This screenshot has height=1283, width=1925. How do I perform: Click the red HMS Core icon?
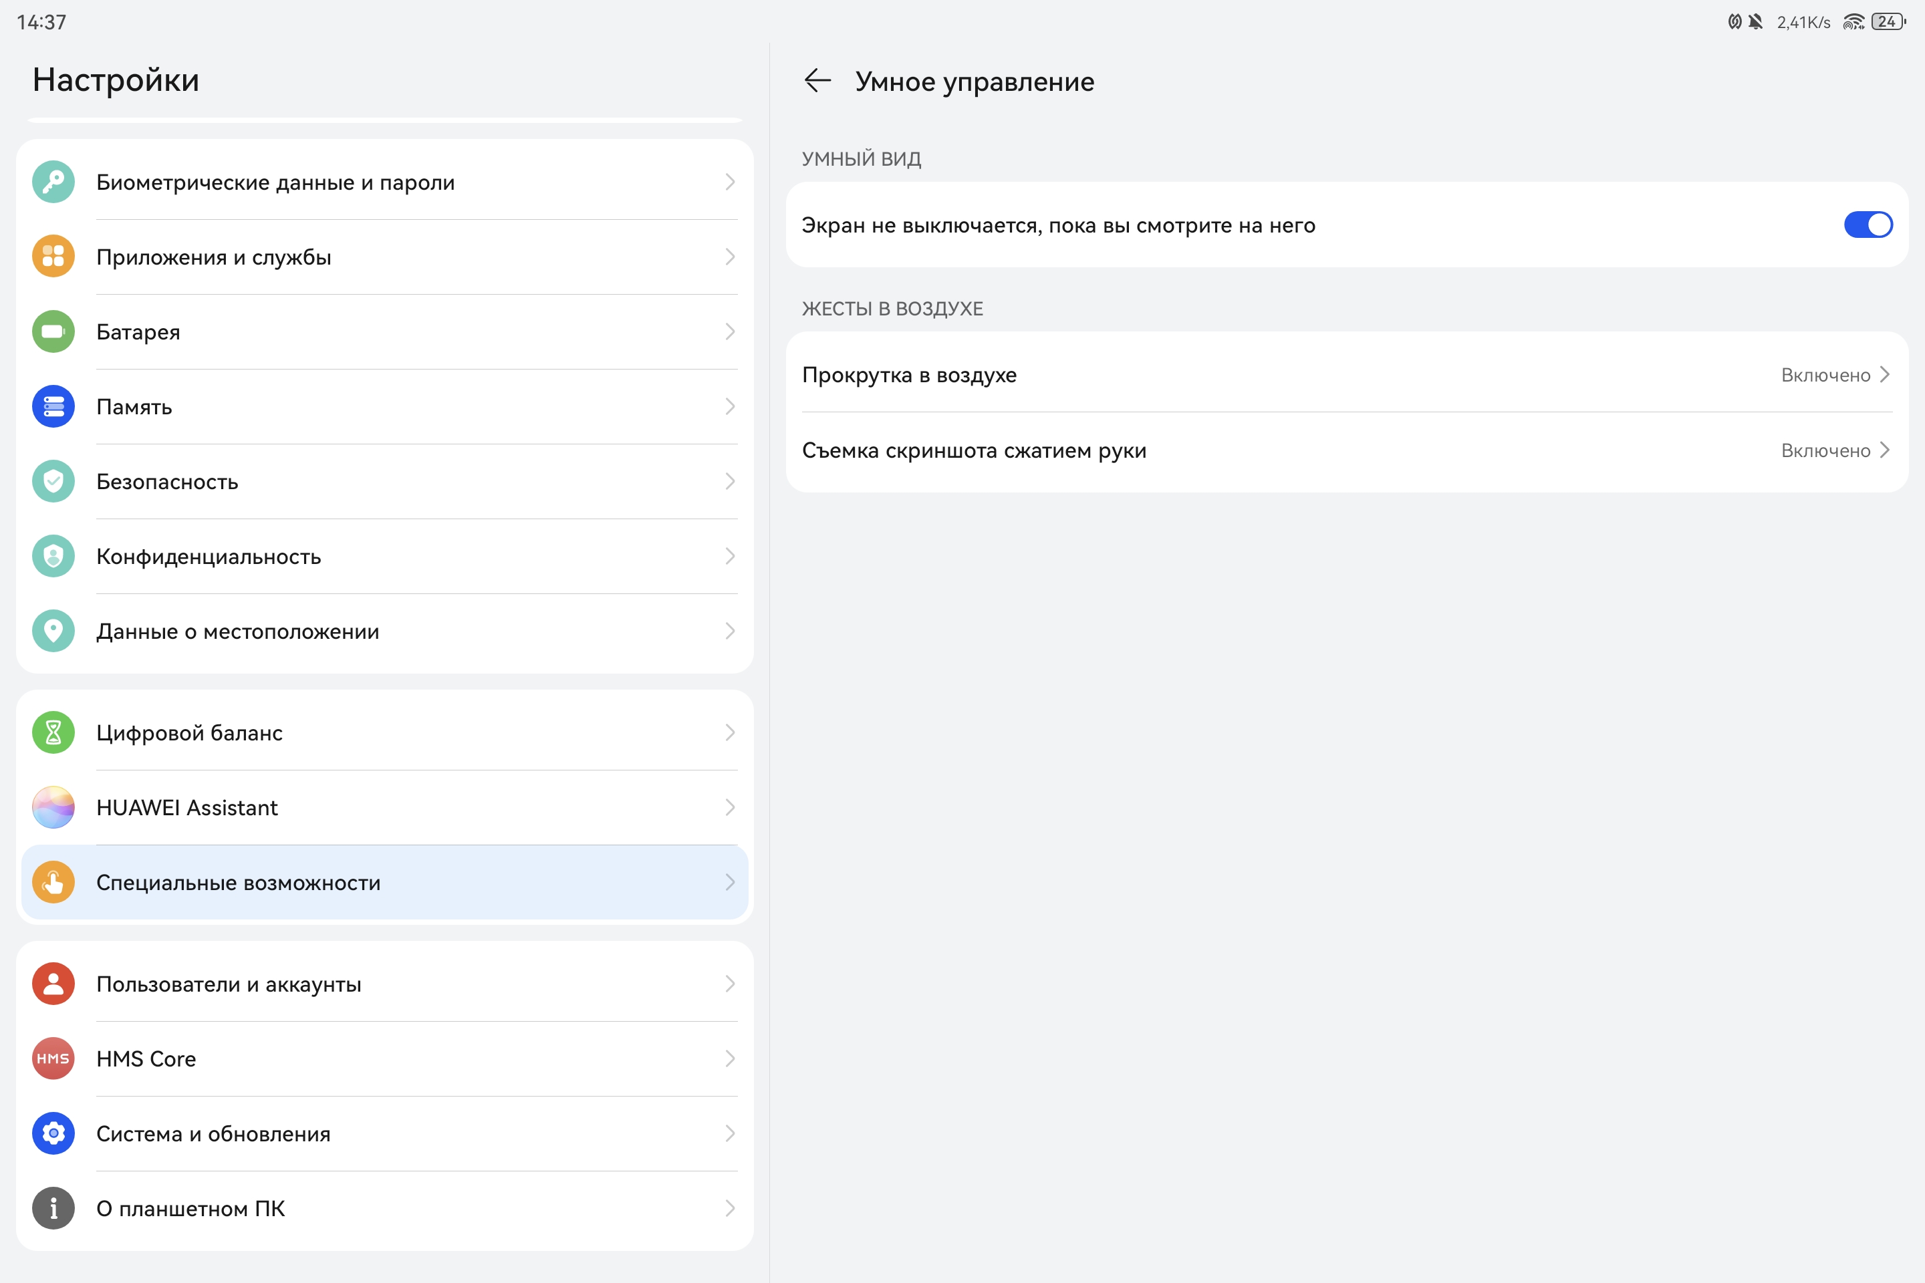(53, 1058)
